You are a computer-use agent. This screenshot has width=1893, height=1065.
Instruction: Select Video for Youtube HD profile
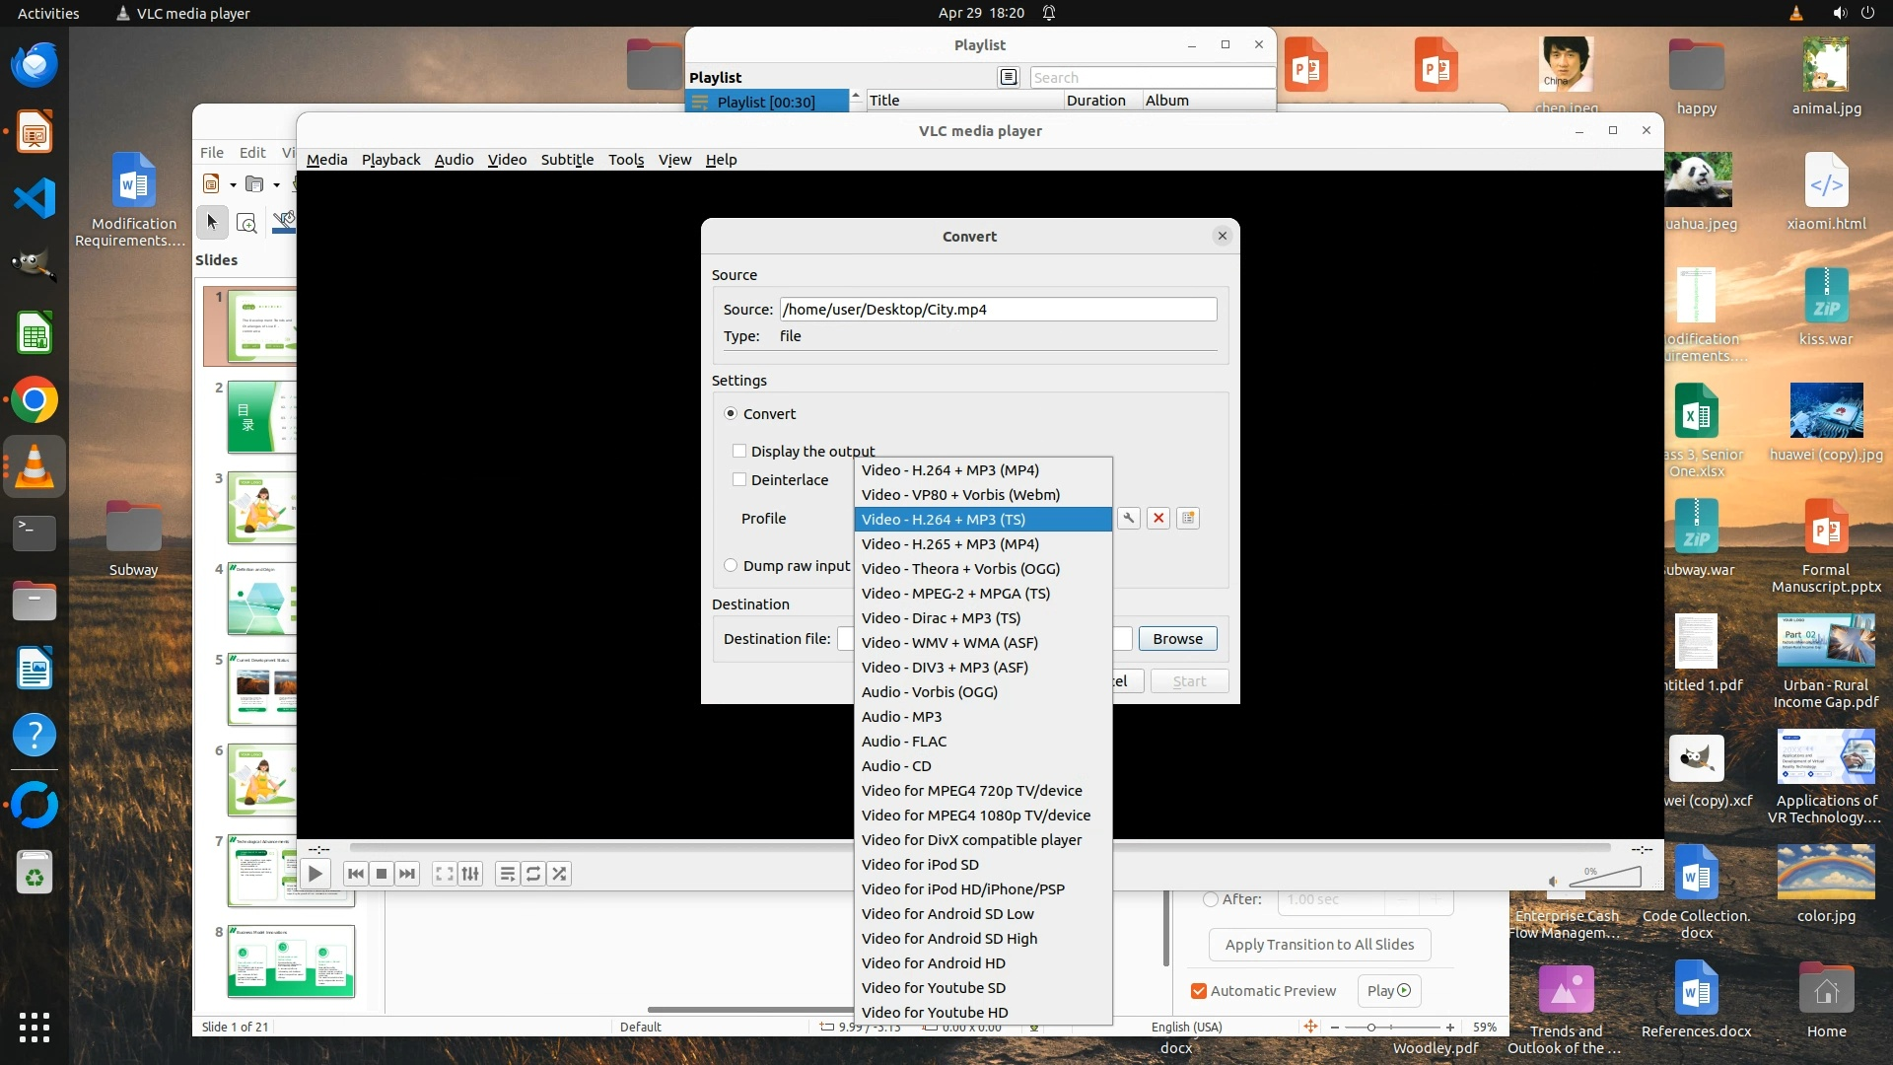934,1013
